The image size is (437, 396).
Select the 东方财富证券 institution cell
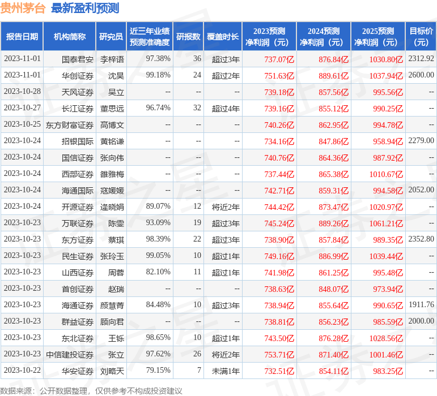pos(70,125)
